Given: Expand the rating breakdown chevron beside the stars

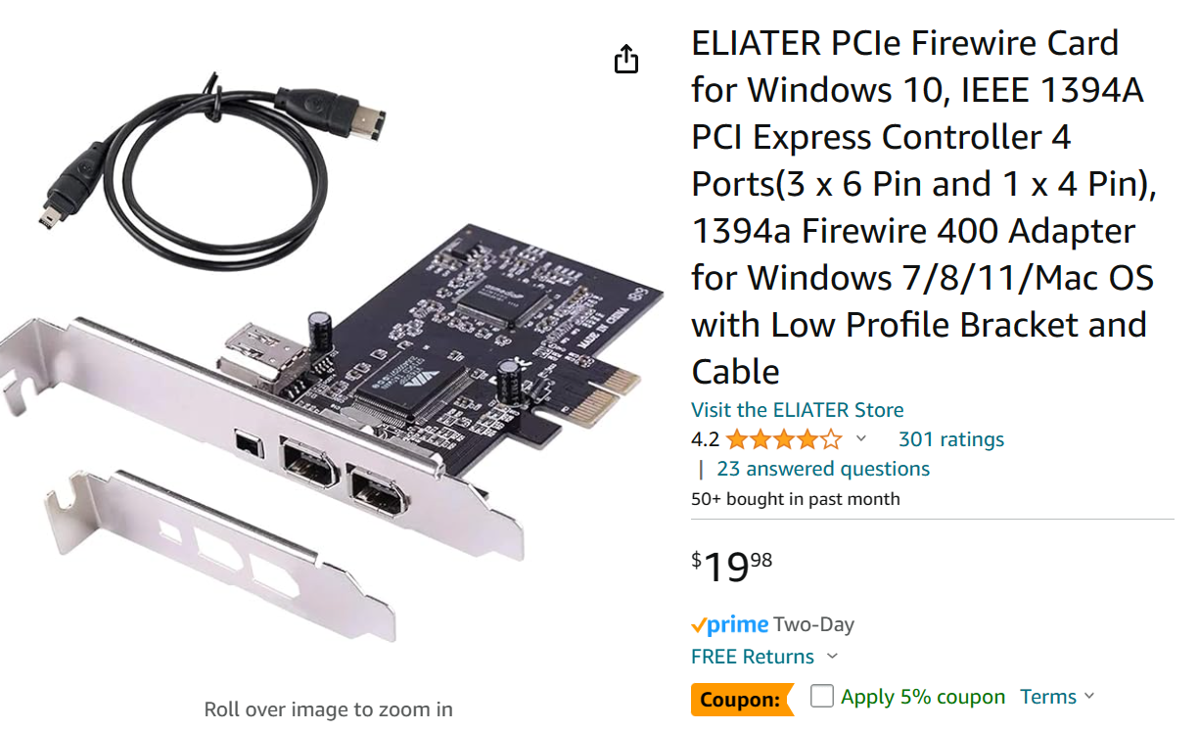Looking at the screenshot, I should pos(861,439).
